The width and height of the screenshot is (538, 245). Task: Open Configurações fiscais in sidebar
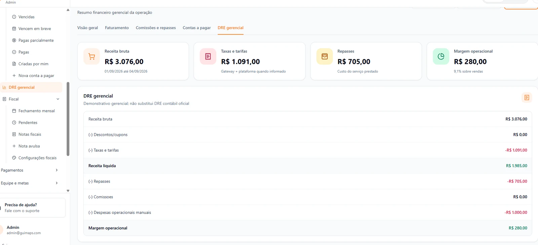click(x=37, y=158)
